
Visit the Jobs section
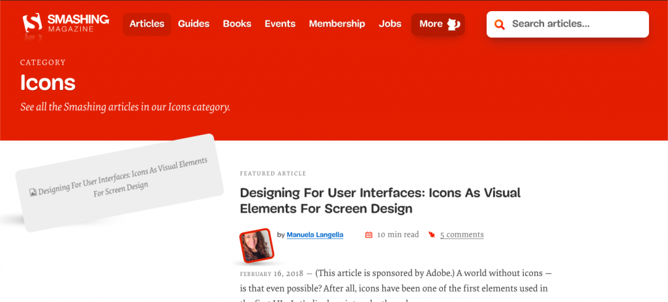click(x=390, y=24)
